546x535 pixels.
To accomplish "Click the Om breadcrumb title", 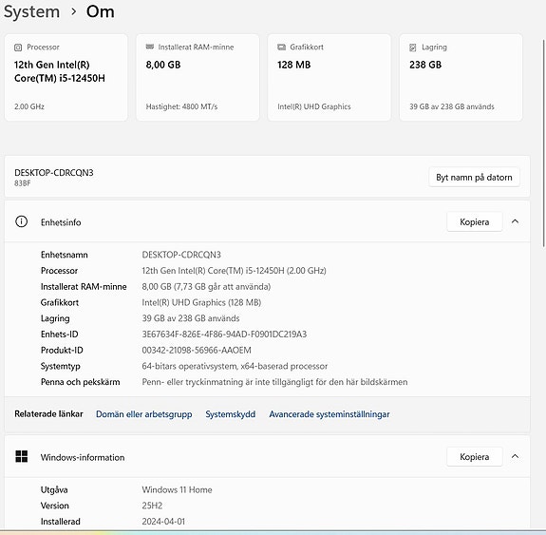I will tap(101, 11).
